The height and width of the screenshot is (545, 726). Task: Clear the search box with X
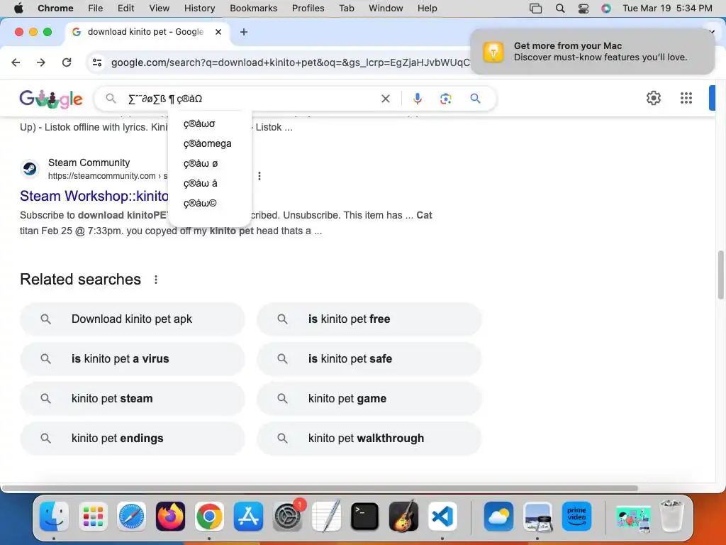(385, 99)
